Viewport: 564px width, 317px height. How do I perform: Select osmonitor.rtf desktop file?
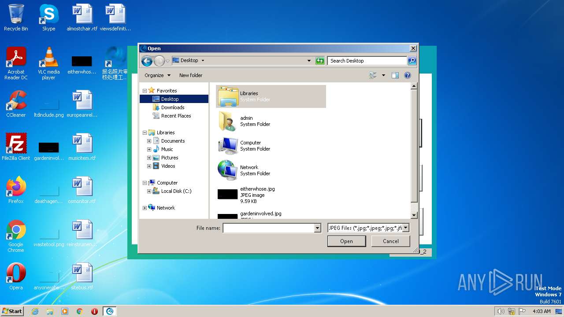click(x=82, y=190)
